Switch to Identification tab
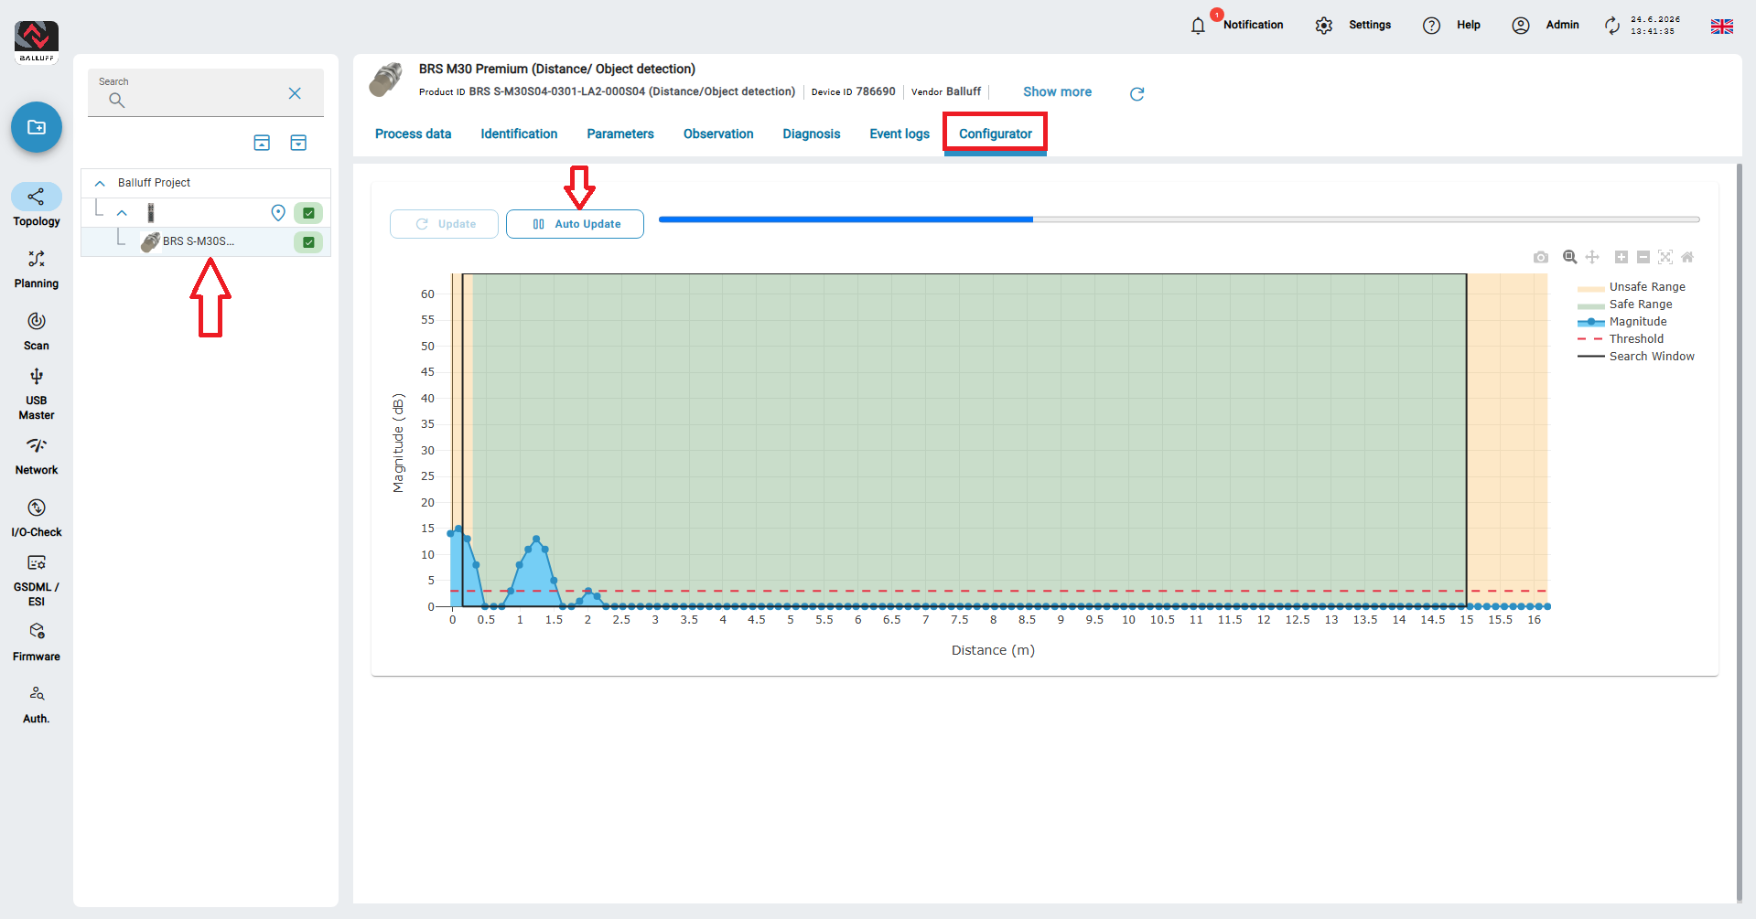 pos(519,134)
